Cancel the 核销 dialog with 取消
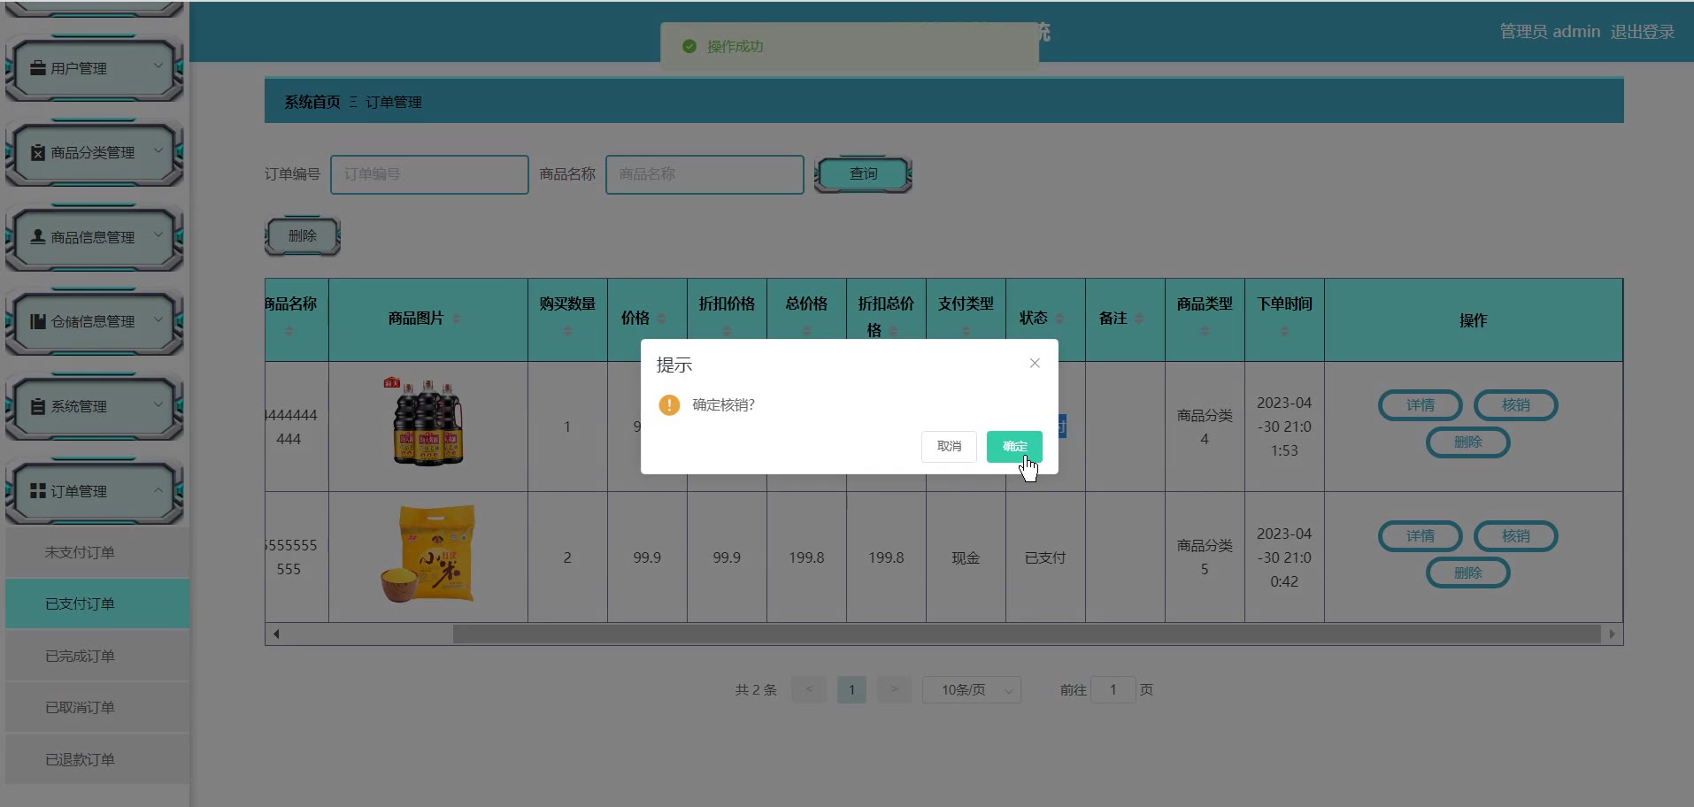This screenshot has width=1694, height=807. pos(949,447)
